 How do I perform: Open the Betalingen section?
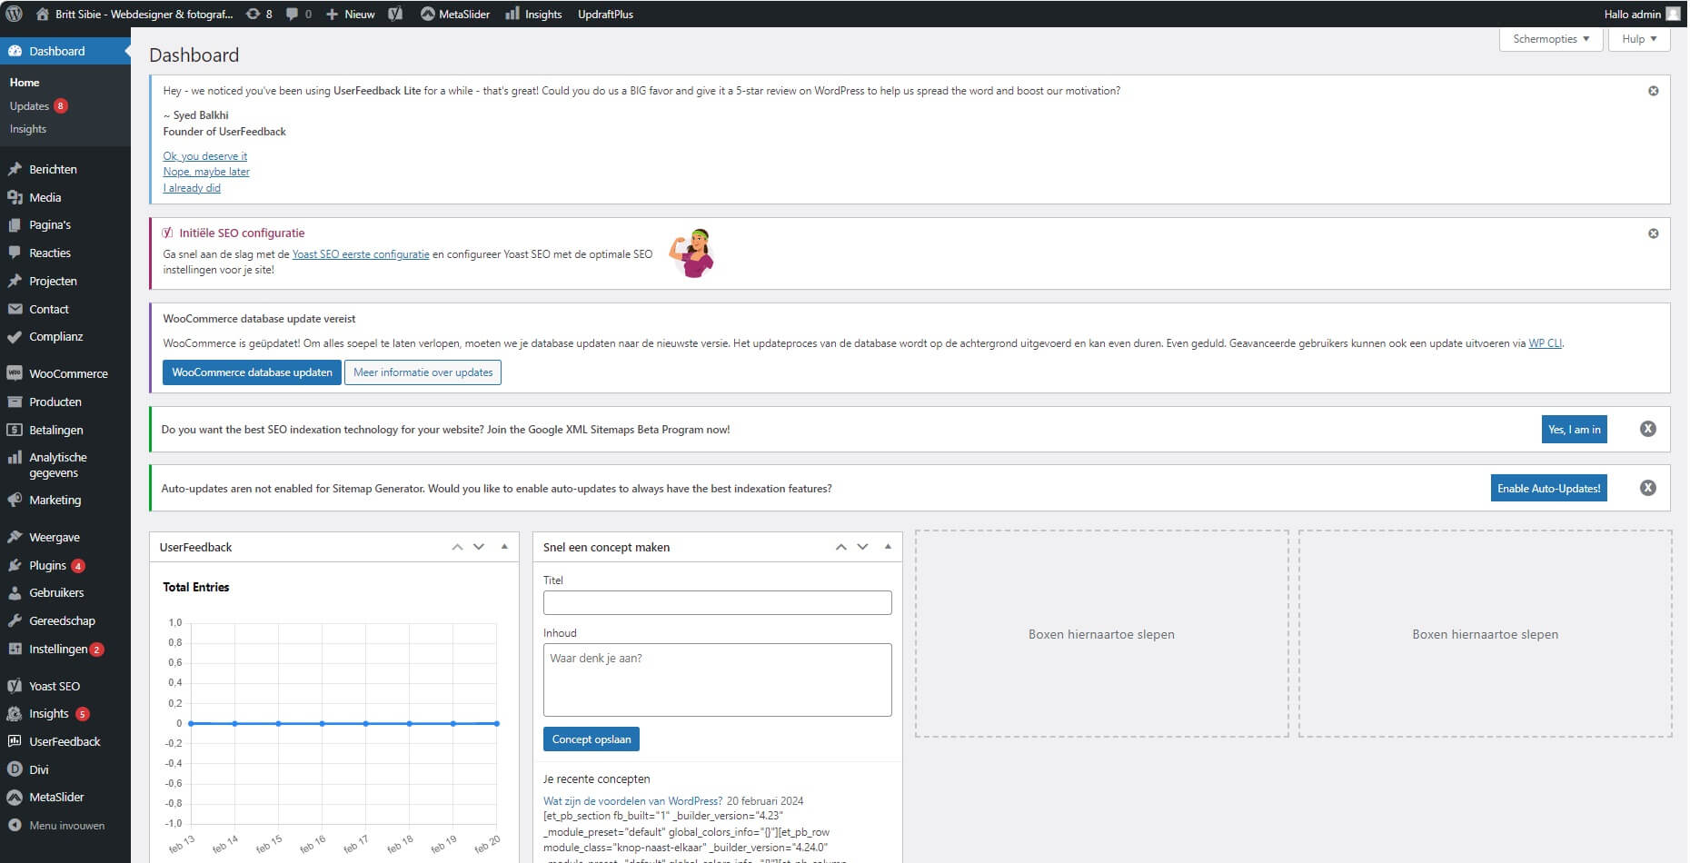pos(55,430)
